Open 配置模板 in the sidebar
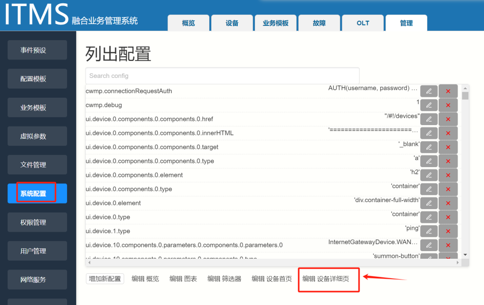The height and width of the screenshot is (305, 484). click(37, 79)
